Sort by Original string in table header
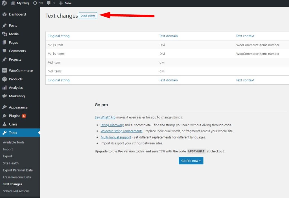Screen dimensions: 289x198 [x=59, y=36]
